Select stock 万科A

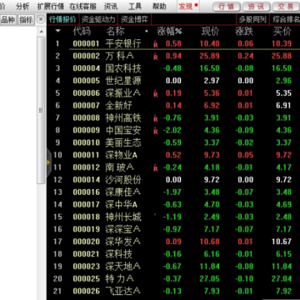pyautogui.click(x=119, y=56)
